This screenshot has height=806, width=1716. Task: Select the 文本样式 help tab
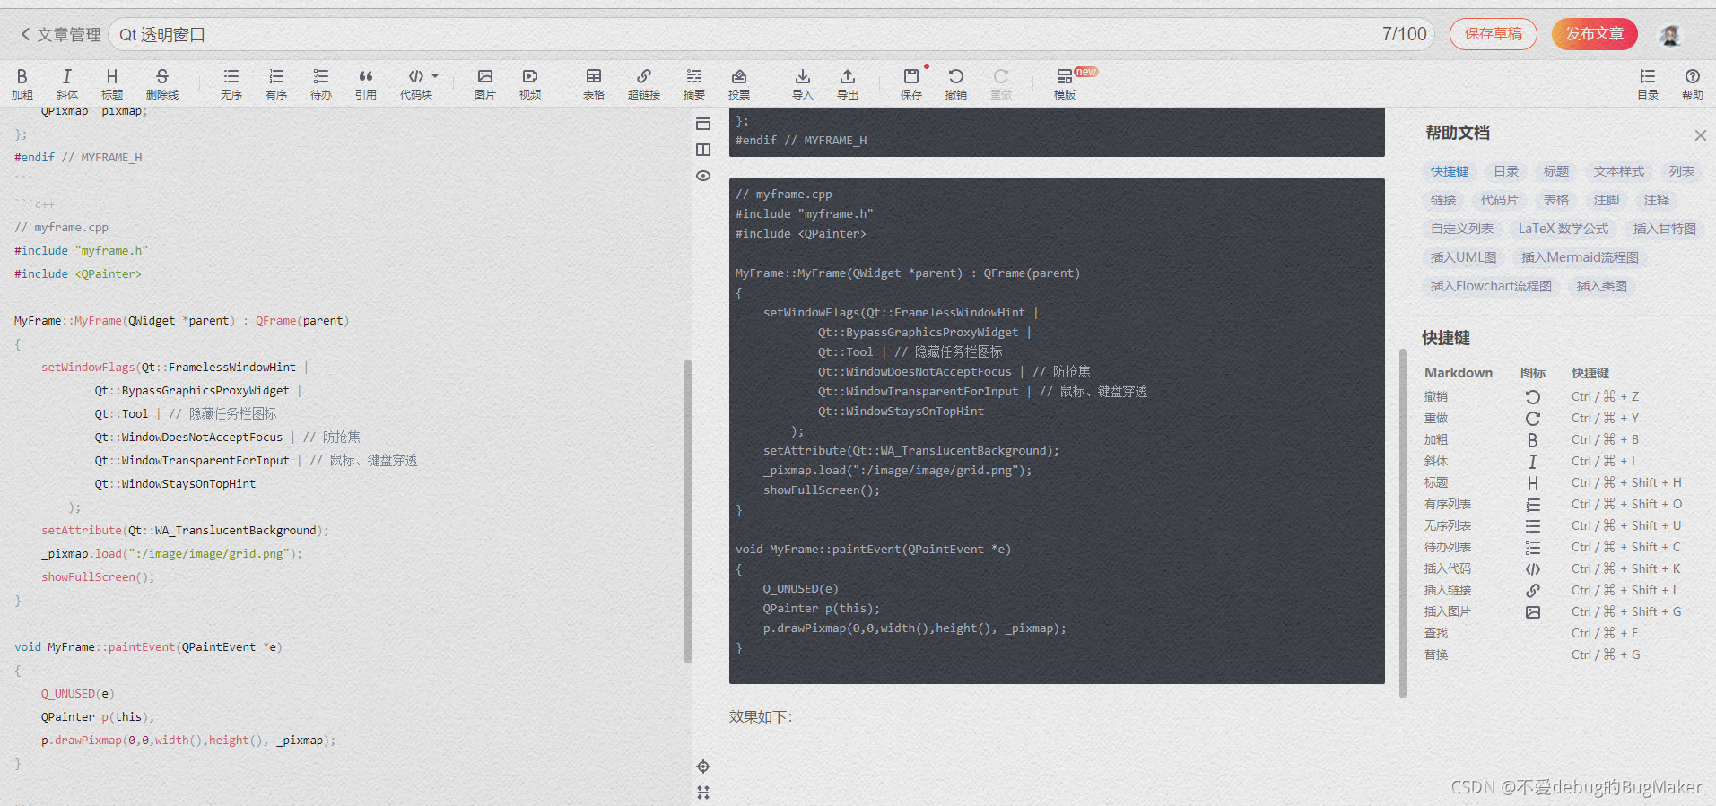1619,171
